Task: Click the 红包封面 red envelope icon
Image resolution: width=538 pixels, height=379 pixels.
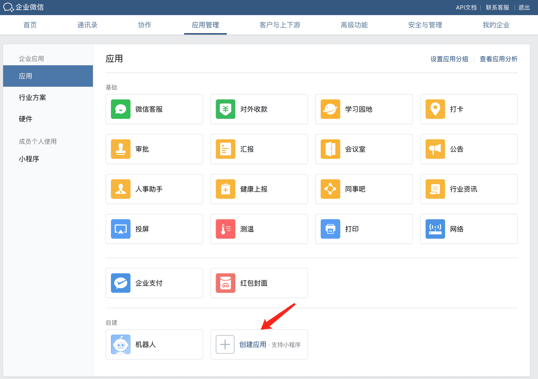Action: [226, 283]
